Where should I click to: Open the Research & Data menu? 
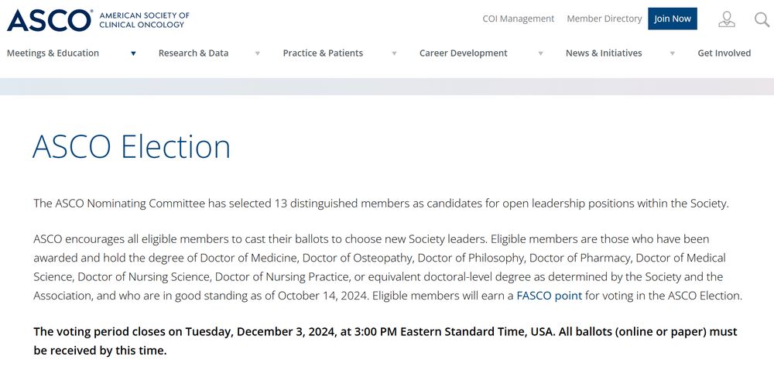pos(193,53)
